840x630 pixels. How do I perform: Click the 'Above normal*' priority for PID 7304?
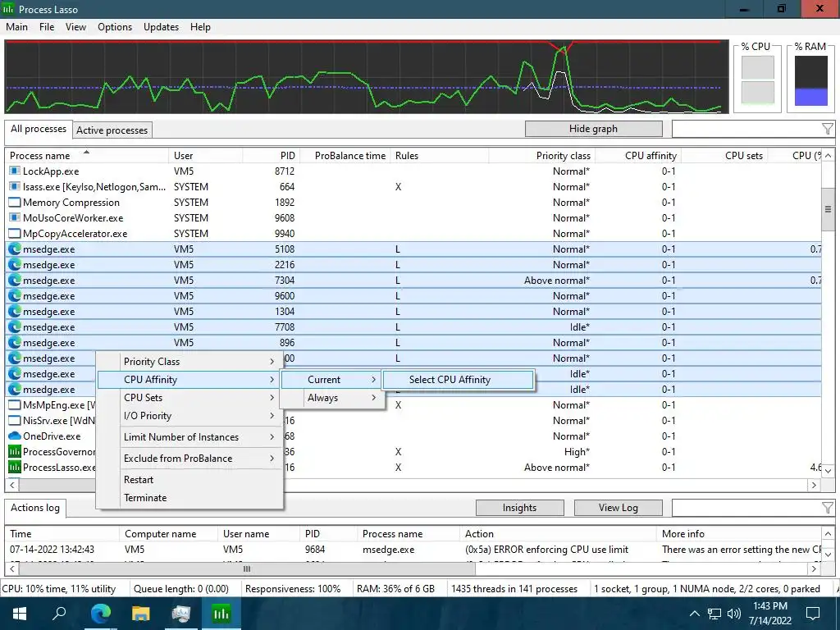pyautogui.click(x=557, y=281)
